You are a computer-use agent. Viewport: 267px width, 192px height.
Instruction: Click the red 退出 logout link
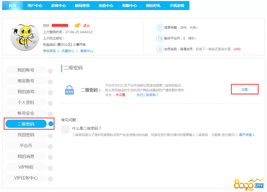click(86, 26)
